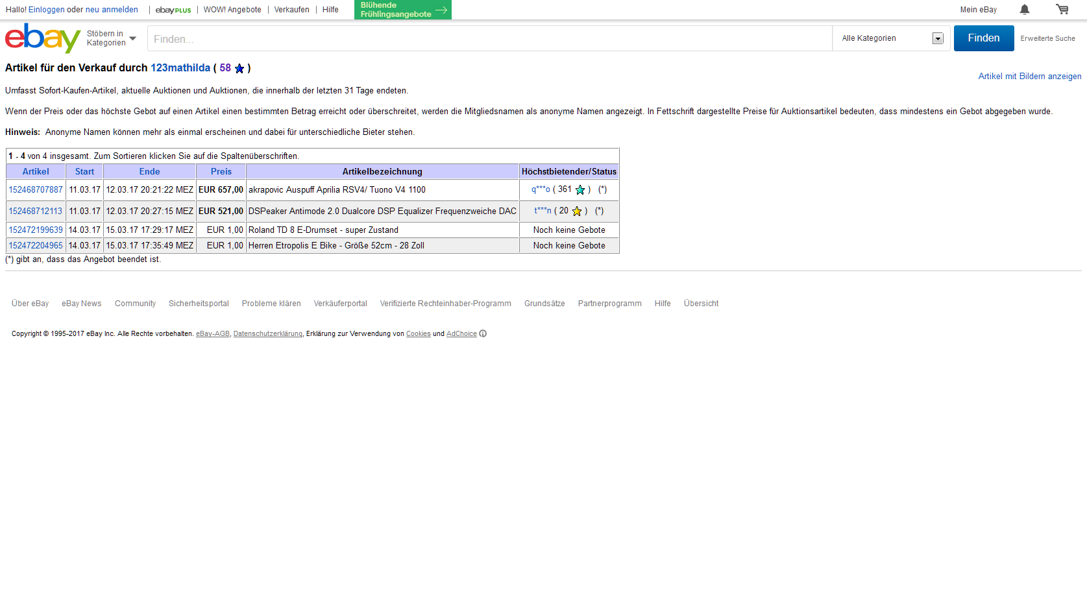Click the blue Finden button
1087x589 pixels.
tap(984, 38)
